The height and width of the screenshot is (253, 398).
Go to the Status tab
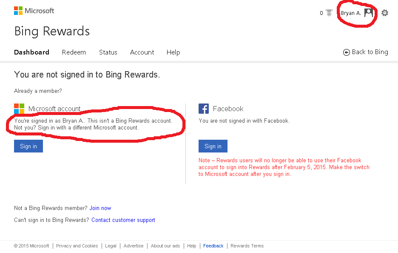108,52
